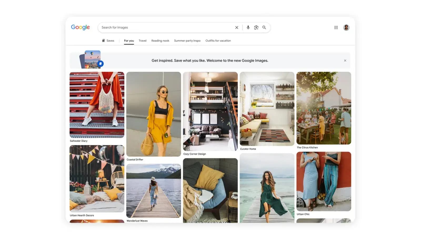The image size is (421, 237).
Task: Clear the search box with the X icon
Action: (x=237, y=27)
